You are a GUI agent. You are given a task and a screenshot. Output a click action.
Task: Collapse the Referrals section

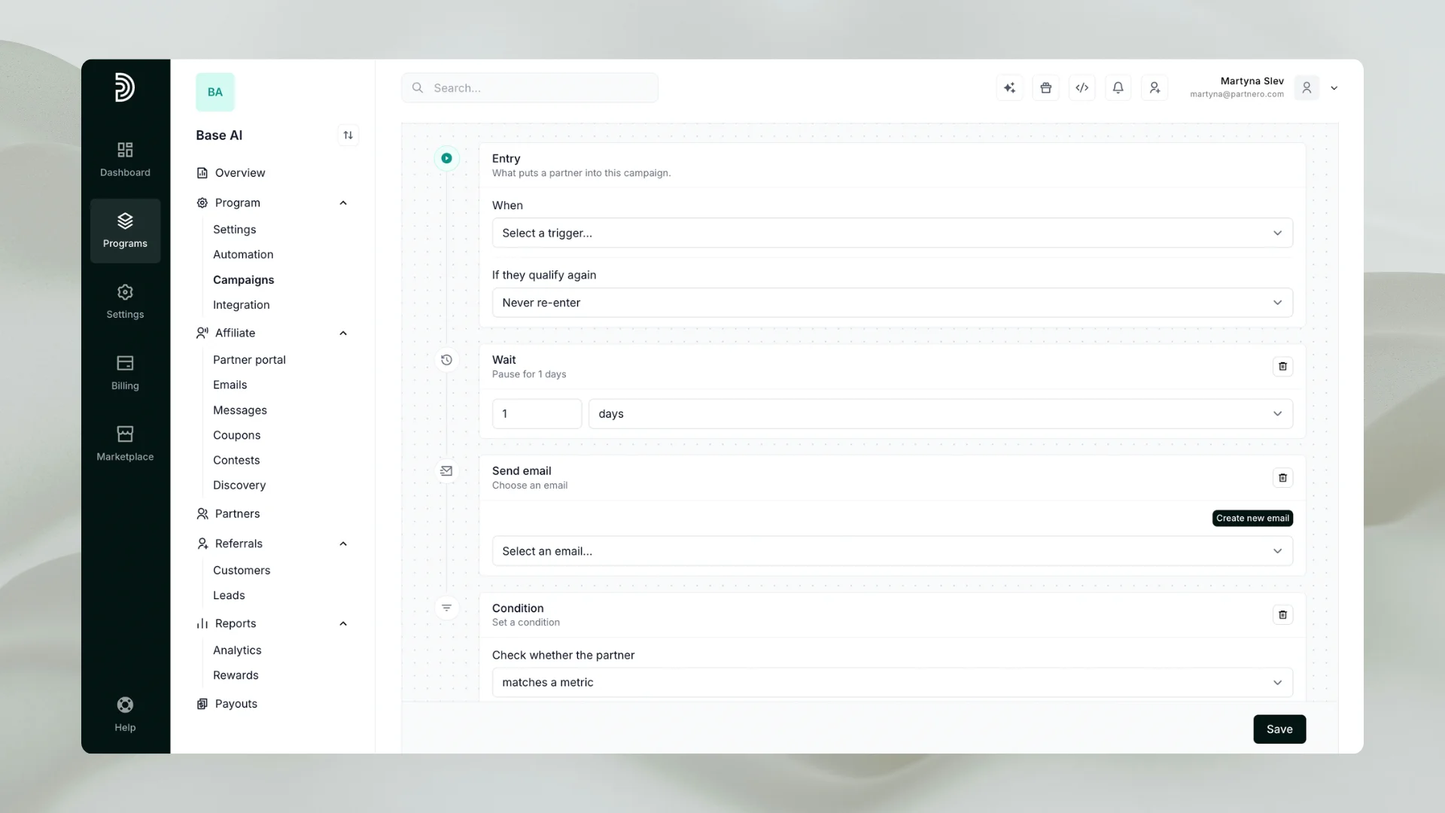click(x=343, y=544)
